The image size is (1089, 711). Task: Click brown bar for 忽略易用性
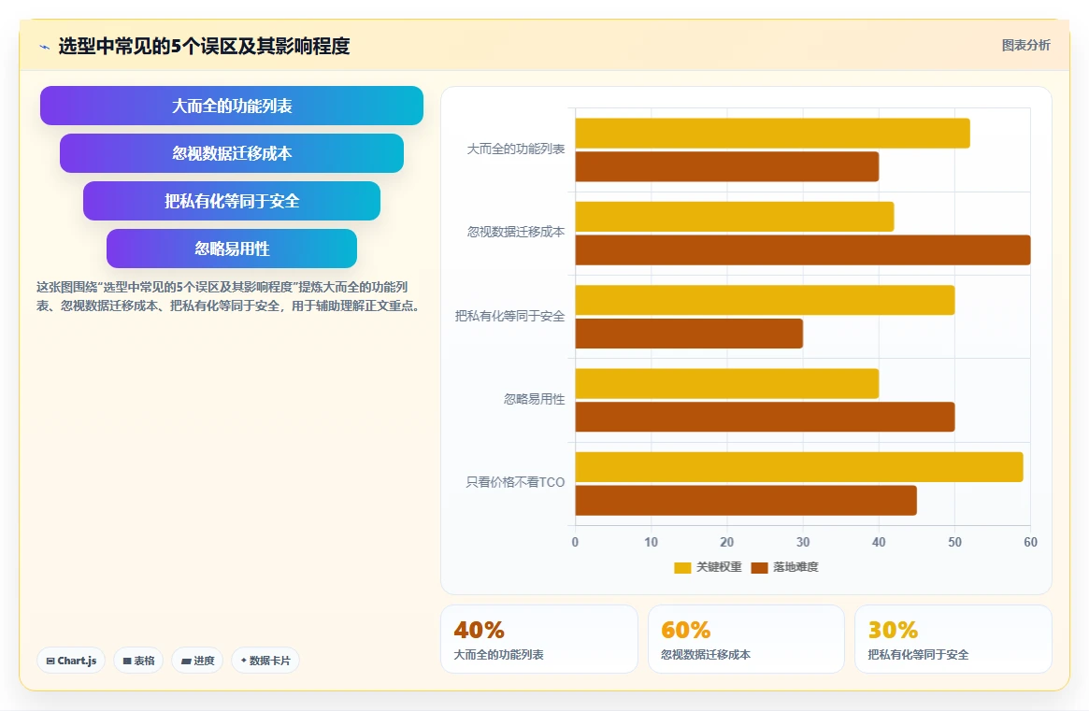765,417
